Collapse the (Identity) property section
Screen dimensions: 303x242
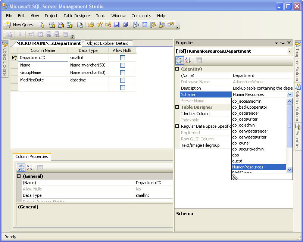pos(177,69)
